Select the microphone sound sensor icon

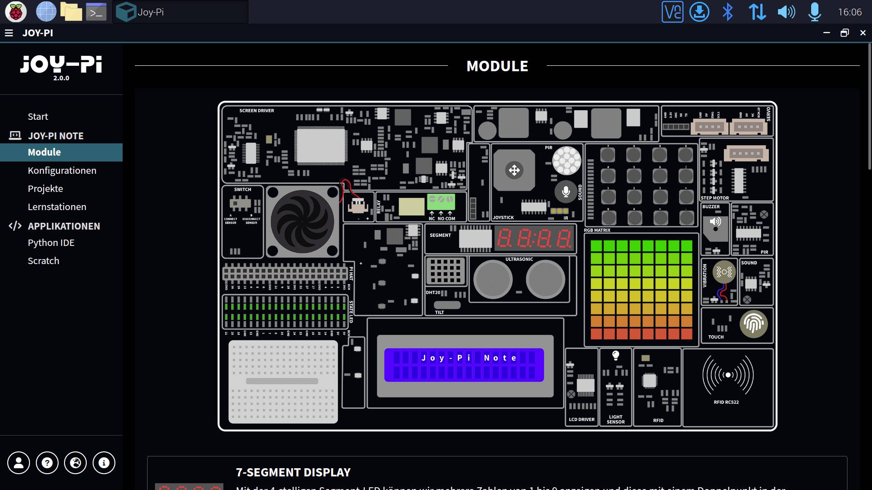pyautogui.click(x=566, y=191)
